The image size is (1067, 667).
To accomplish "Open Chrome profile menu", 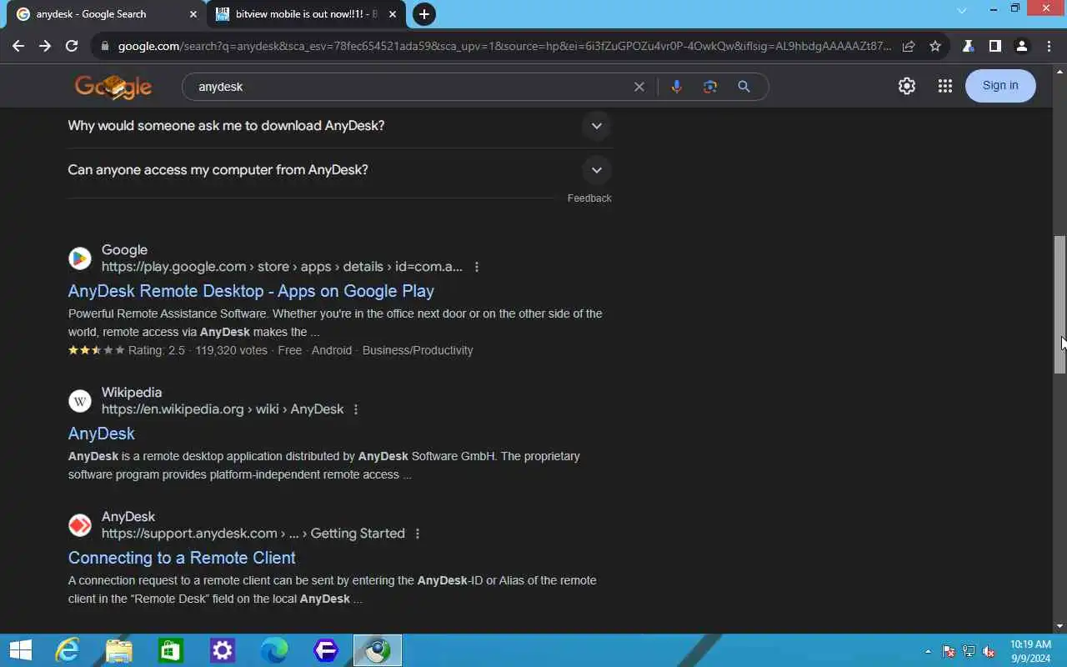I will point(1021,47).
